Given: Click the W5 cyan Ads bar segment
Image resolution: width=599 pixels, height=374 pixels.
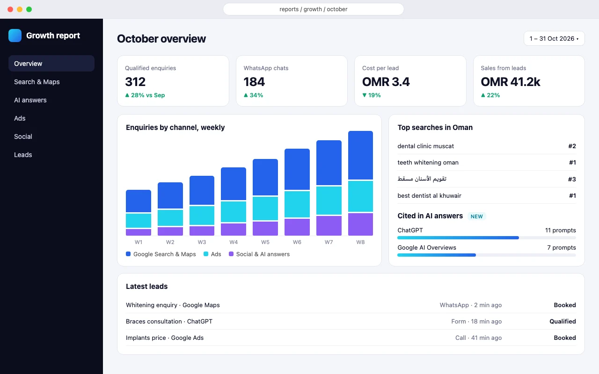Looking at the screenshot, I should click(265, 209).
